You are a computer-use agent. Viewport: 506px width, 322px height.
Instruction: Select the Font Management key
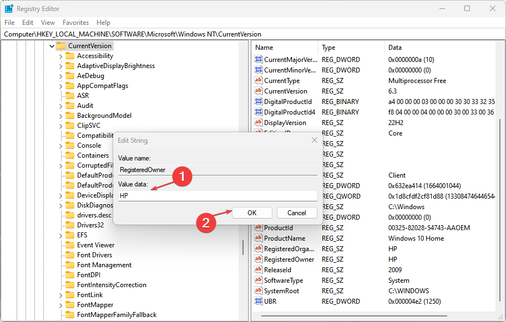tap(104, 265)
